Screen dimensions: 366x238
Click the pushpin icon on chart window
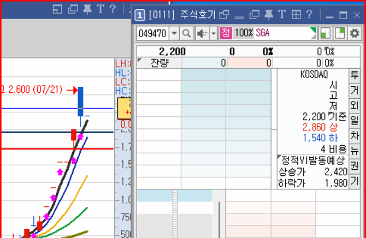pos(86,9)
